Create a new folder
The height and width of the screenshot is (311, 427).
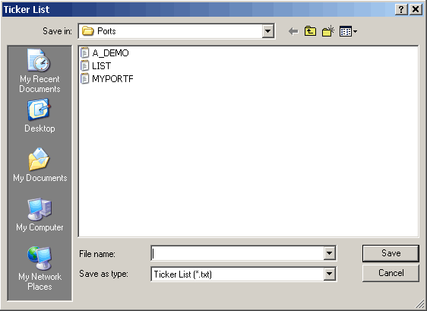coord(328,31)
